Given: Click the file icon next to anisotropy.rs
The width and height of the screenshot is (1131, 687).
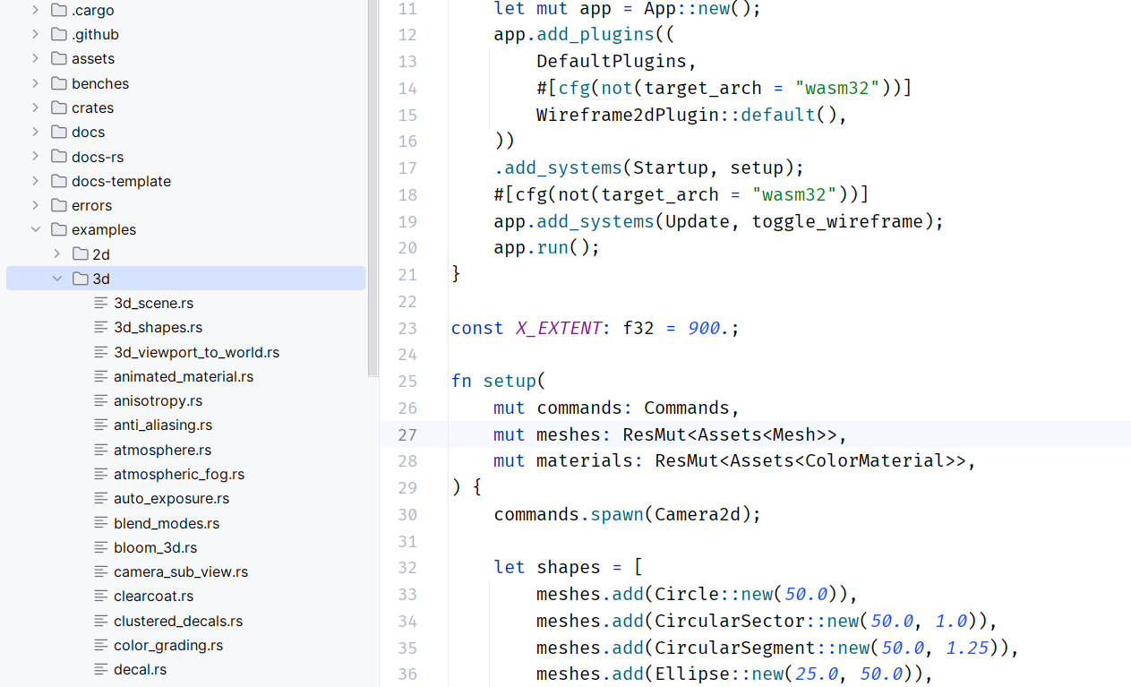Looking at the screenshot, I should click(x=101, y=401).
